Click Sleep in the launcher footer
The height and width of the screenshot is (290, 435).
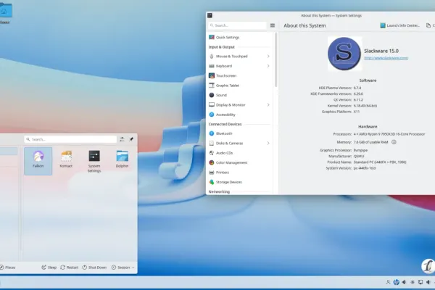click(49, 268)
